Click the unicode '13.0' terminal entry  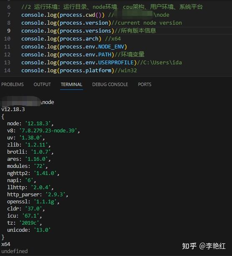pyautogui.click(x=29, y=230)
